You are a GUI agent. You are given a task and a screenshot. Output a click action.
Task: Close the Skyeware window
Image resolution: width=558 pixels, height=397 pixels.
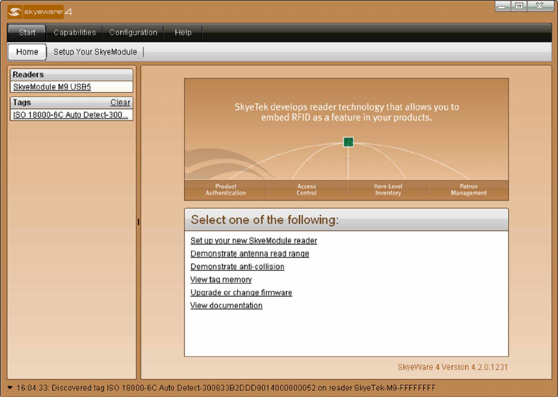tap(540, 6)
